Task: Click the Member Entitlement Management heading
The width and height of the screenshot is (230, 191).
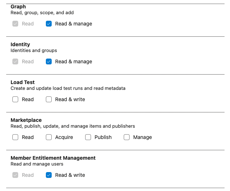Action: point(53,158)
